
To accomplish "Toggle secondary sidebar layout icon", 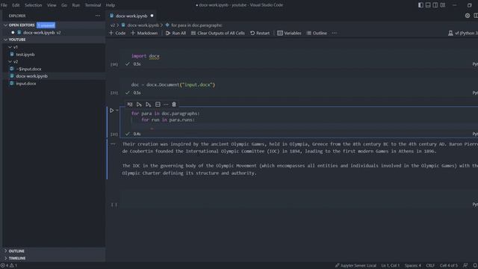I will point(435,5).
